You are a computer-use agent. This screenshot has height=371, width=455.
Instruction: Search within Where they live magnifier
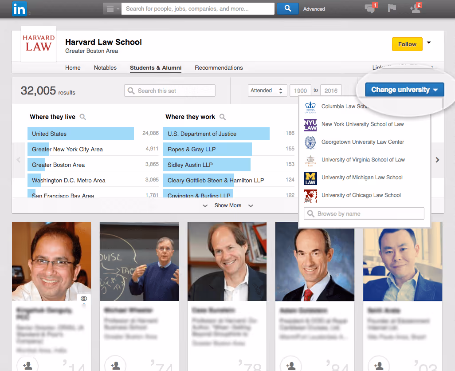tap(82, 117)
